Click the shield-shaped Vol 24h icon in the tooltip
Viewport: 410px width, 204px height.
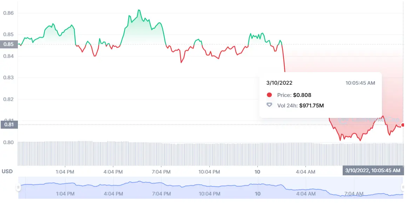[269, 105]
